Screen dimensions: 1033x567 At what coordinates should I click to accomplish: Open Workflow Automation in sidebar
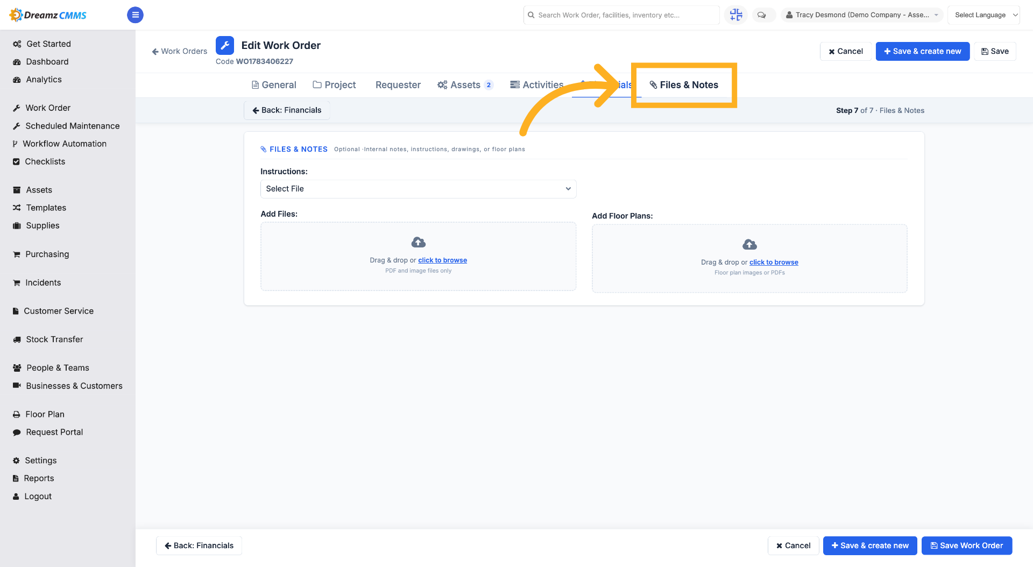point(59,144)
